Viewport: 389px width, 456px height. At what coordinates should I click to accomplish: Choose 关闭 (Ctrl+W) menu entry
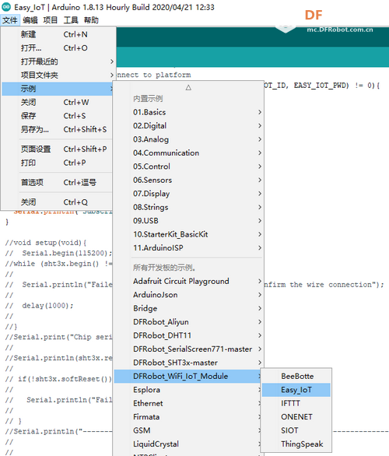coord(58,102)
